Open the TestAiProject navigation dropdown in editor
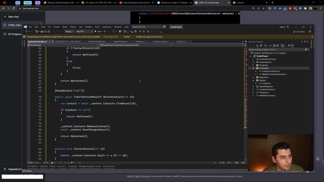The width and height of the screenshot is (324, 182). tap(63, 45)
